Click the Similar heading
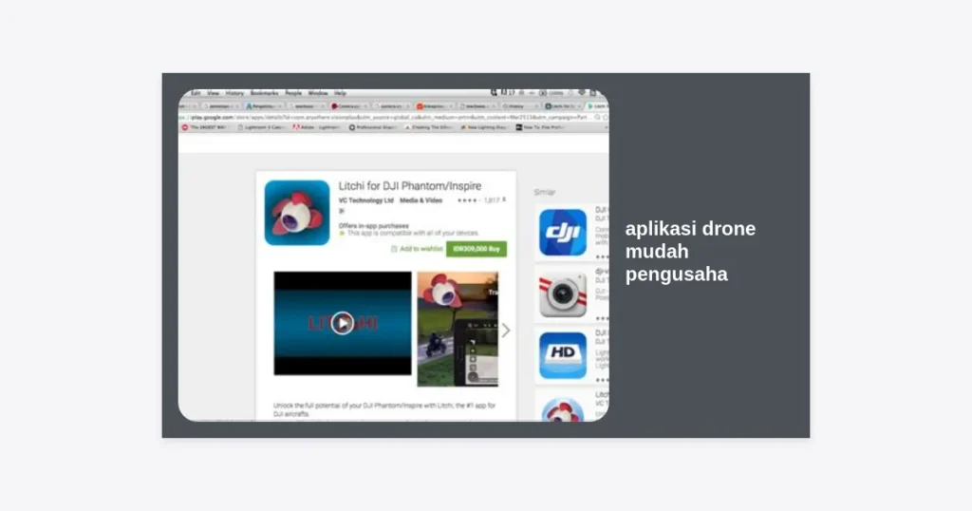 point(545,192)
